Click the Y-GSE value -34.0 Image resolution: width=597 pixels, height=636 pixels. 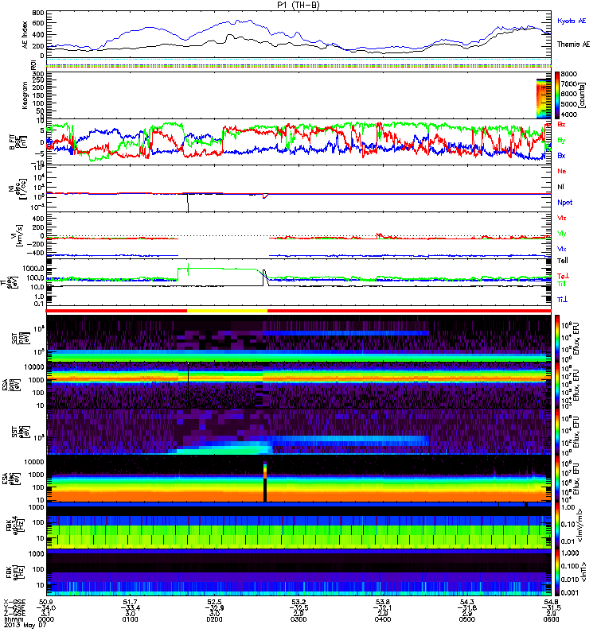[46, 607]
